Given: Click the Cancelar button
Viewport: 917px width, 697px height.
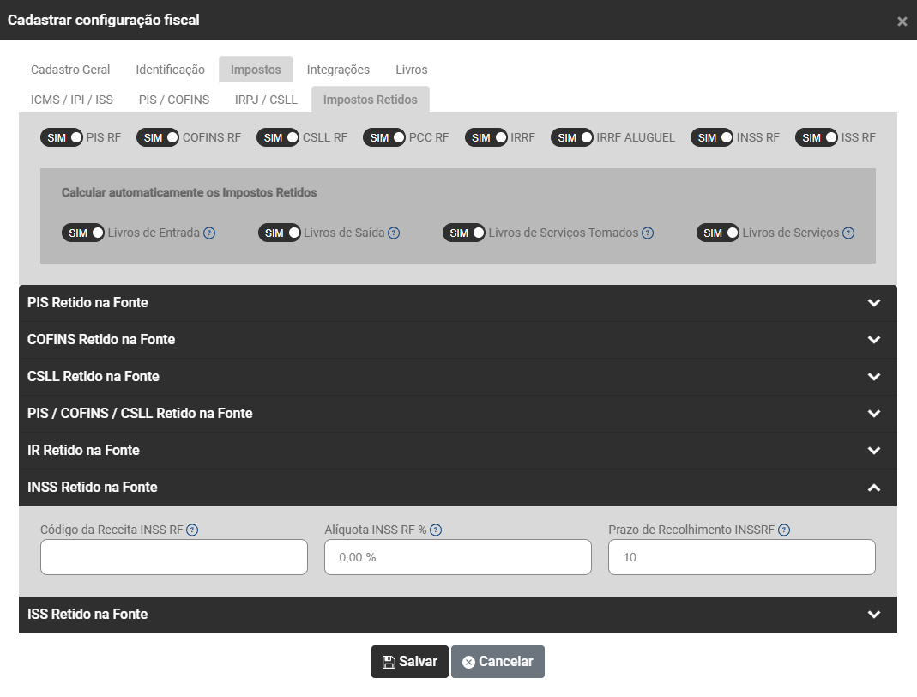Looking at the screenshot, I should coord(498,662).
